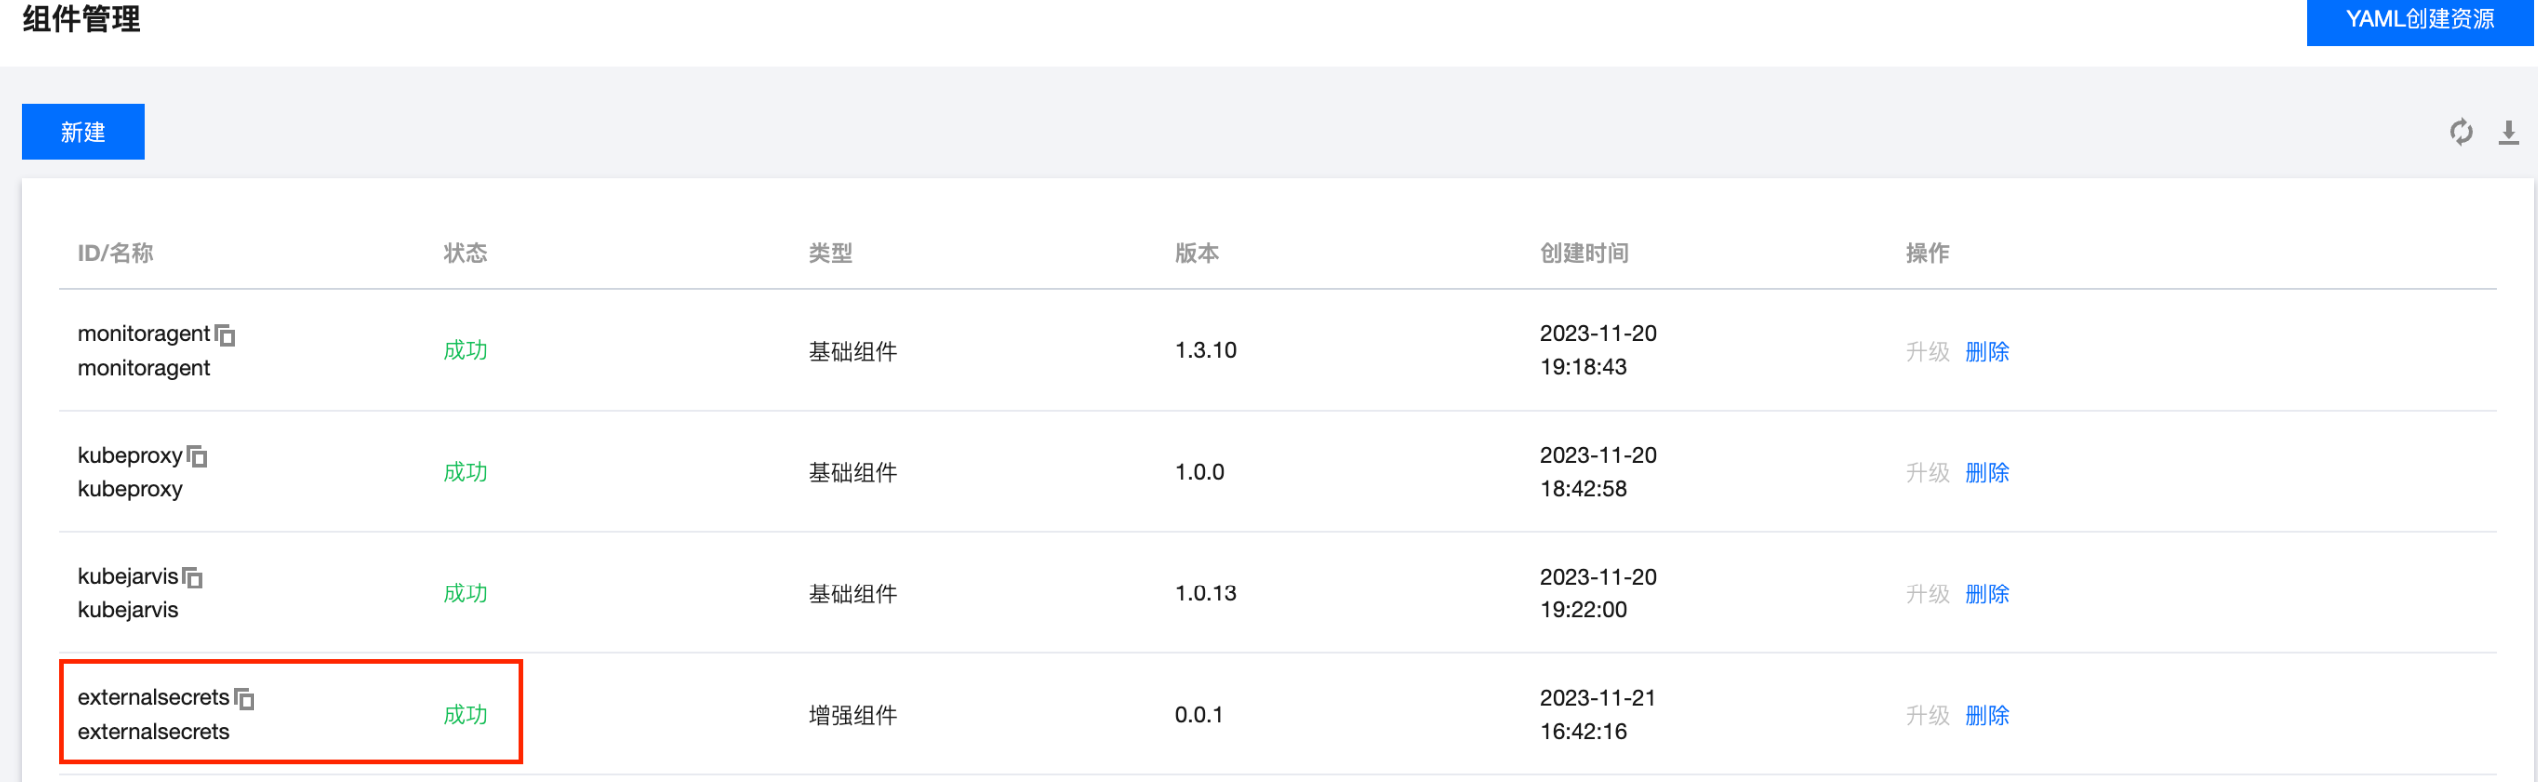The width and height of the screenshot is (2538, 782).
Task: Delete the monitoragent component
Action: click(x=1986, y=351)
